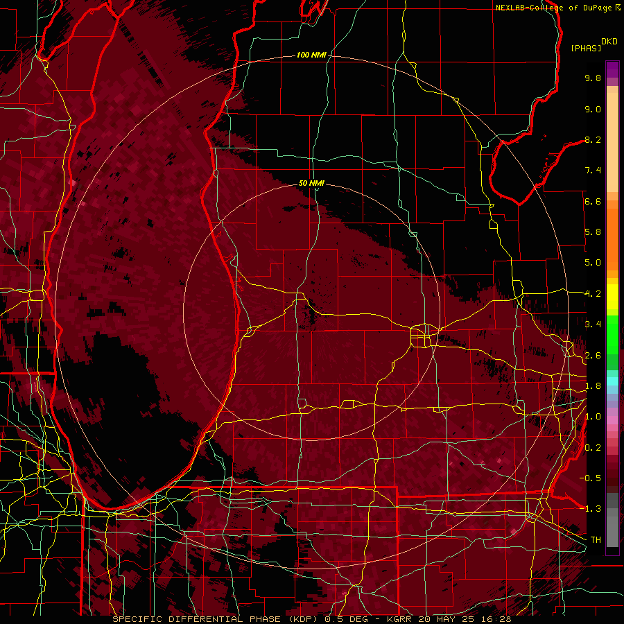Click the 5.8 scale value
The image size is (624, 624).
click(593, 232)
